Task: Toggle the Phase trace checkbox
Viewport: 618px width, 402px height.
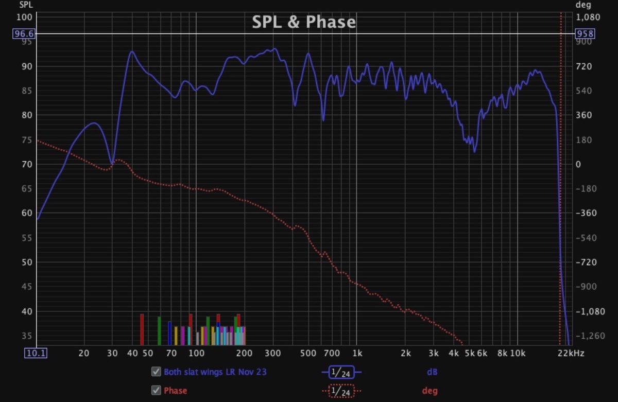Action: click(156, 390)
